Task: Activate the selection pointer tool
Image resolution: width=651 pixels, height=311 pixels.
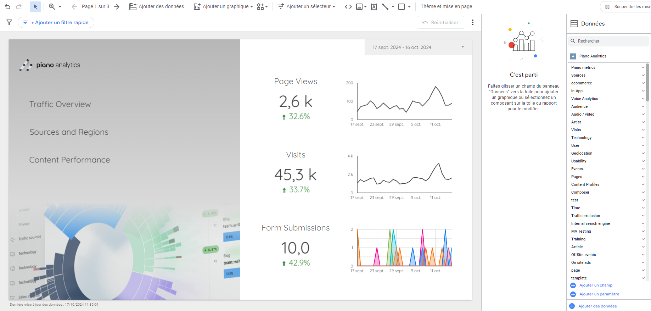Action: (x=35, y=6)
